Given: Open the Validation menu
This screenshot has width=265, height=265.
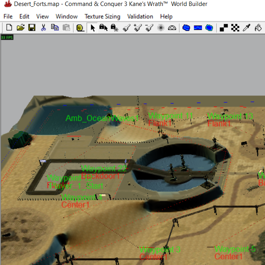Looking at the screenshot, I should pyautogui.click(x=140, y=16).
